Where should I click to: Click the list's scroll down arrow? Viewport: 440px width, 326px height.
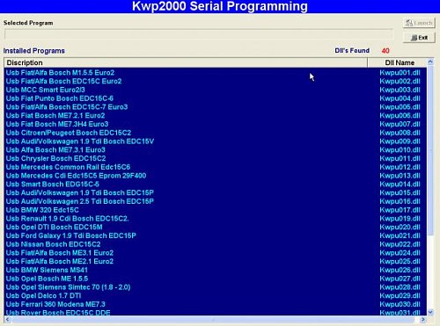coord(430,312)
